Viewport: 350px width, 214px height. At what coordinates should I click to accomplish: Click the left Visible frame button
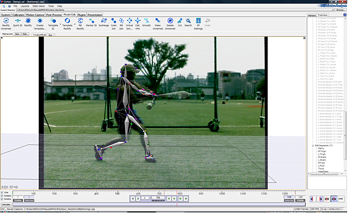coord(17,200)
